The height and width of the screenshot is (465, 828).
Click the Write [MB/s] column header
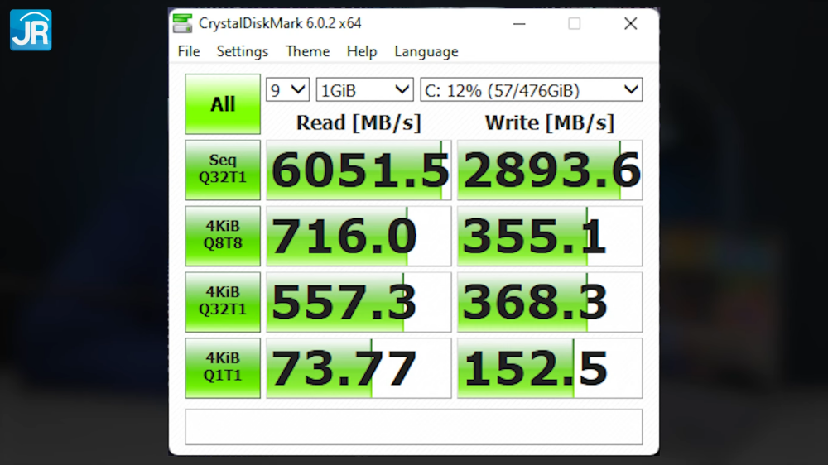[x=550, y=123]
